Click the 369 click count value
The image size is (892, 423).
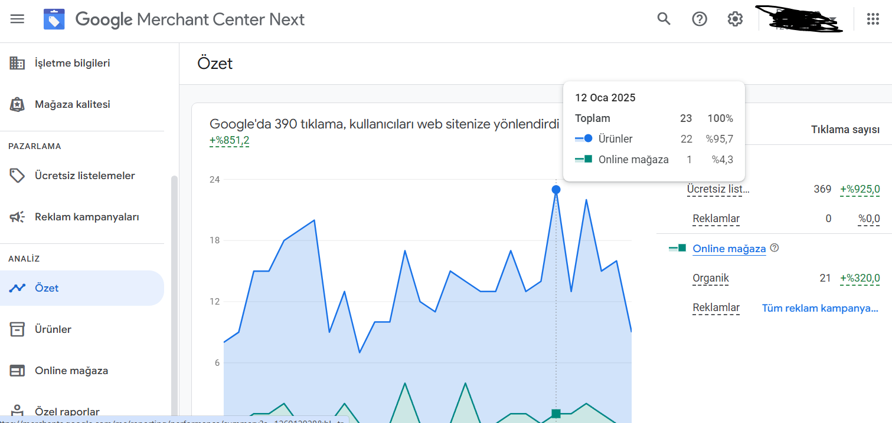(822, 189)
